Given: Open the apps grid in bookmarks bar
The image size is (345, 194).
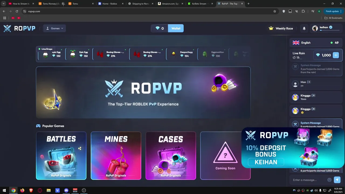Looking at the screenshot, I should pos(5,18).
